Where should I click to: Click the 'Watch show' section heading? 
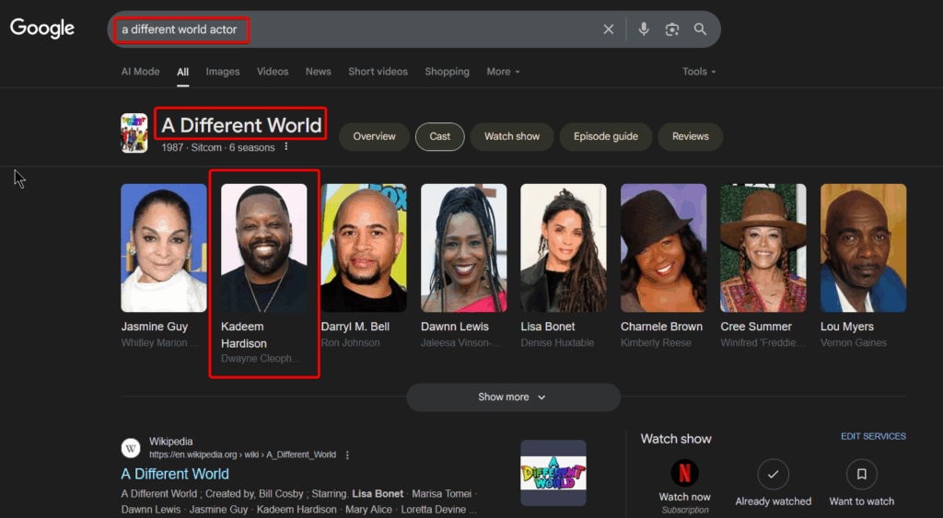click(676, 439)
